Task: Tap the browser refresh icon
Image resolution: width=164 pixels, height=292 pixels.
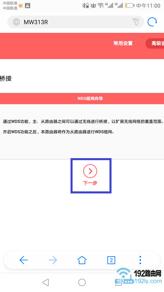Action: pyautogui.click(x=152, y=22)
